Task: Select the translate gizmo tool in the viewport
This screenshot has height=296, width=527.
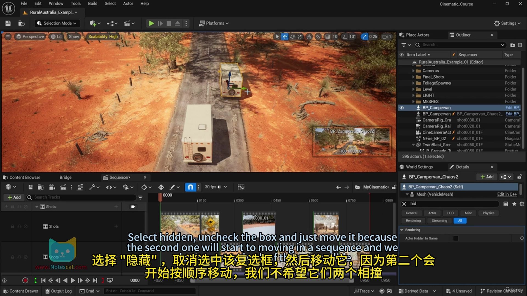Action: [285, 36]
